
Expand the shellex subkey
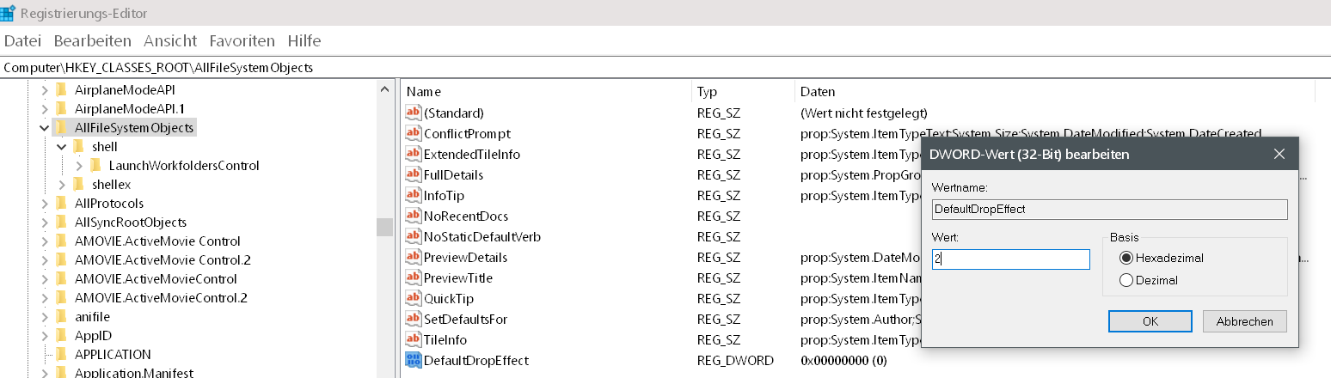click(x=62, y=184)
